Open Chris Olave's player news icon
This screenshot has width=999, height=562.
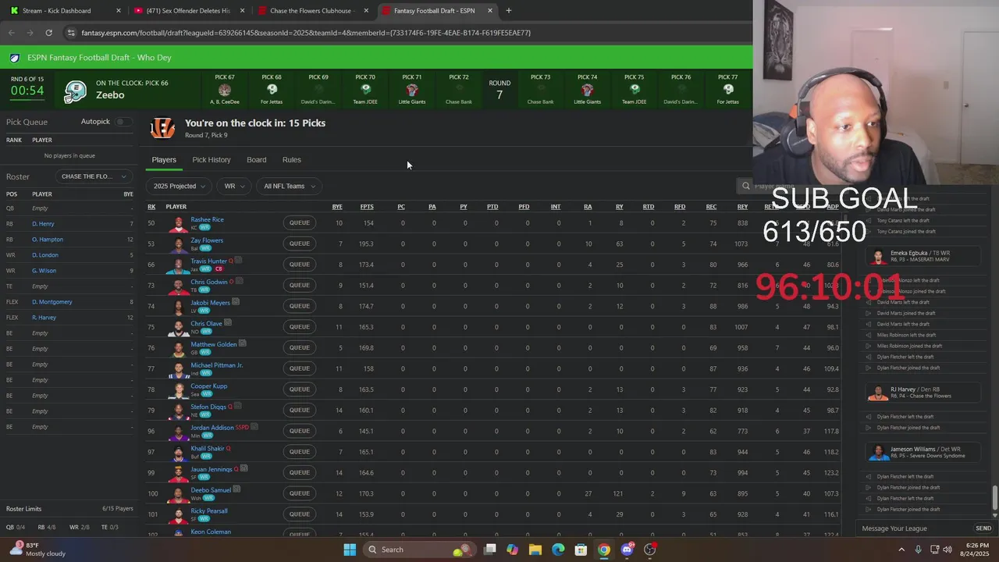click(229, 322)
